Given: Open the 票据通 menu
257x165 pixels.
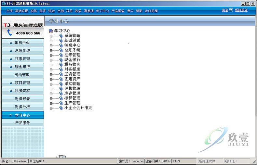Looking at the screenshot, I should (89, 11).
